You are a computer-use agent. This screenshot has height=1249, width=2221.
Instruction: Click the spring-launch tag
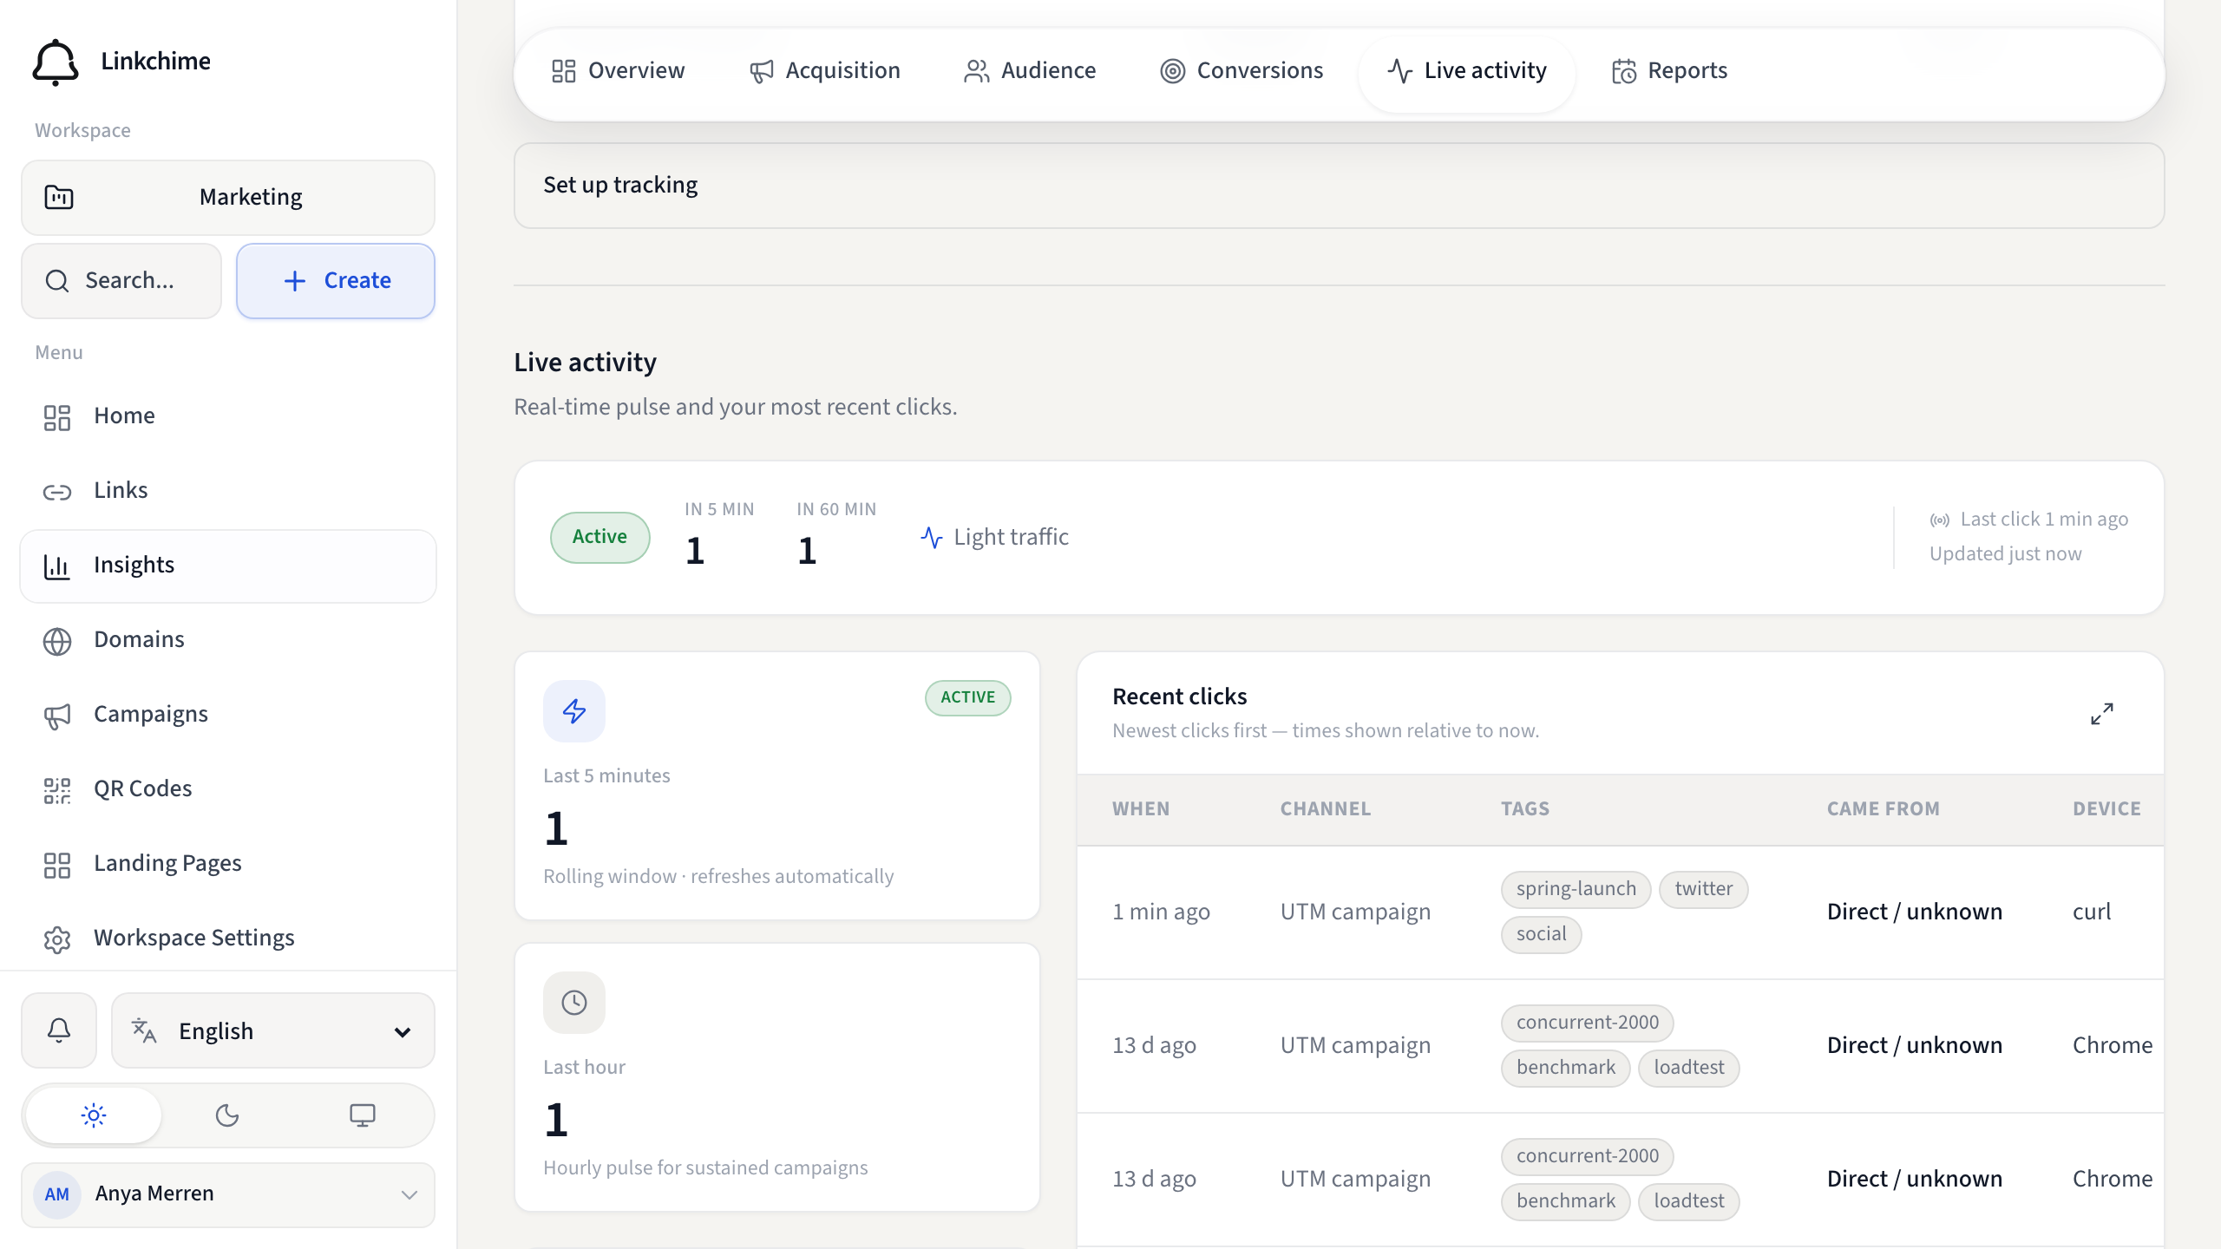click(x=1576, y=889)
